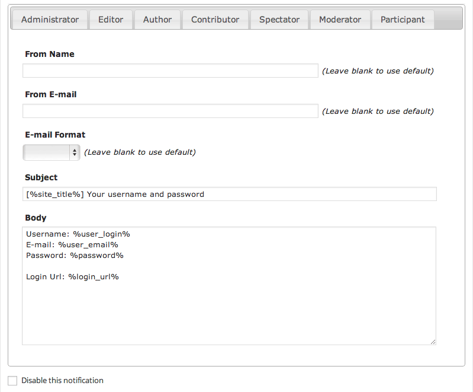The height and width of the screenshot is (392, 473).
Task: Click the Username line in the Body
Action: click(x=78, y=234)
